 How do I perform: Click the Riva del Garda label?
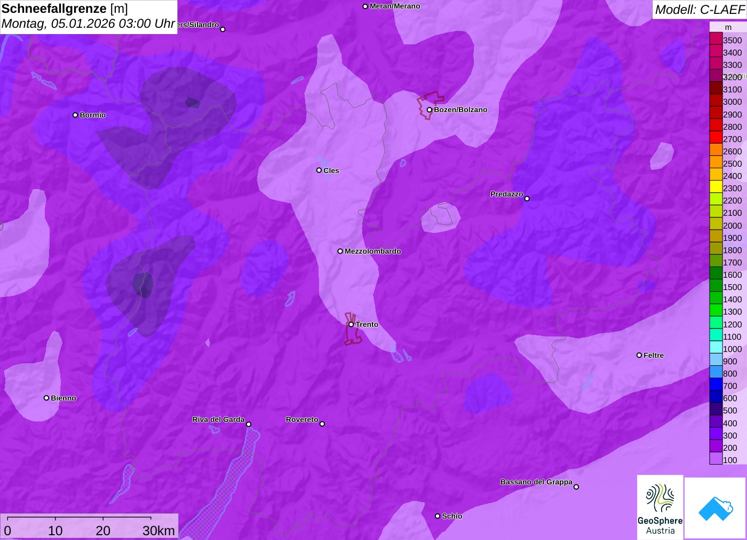click(x=218, y=419)
